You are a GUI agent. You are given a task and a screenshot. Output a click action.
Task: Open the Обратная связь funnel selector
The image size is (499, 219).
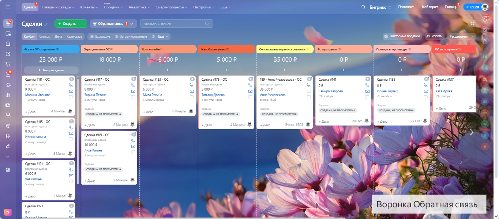(x=113, y=24)
